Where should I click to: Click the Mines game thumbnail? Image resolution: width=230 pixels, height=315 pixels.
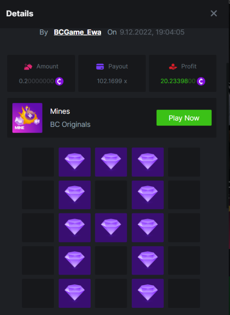coord(27,118)
